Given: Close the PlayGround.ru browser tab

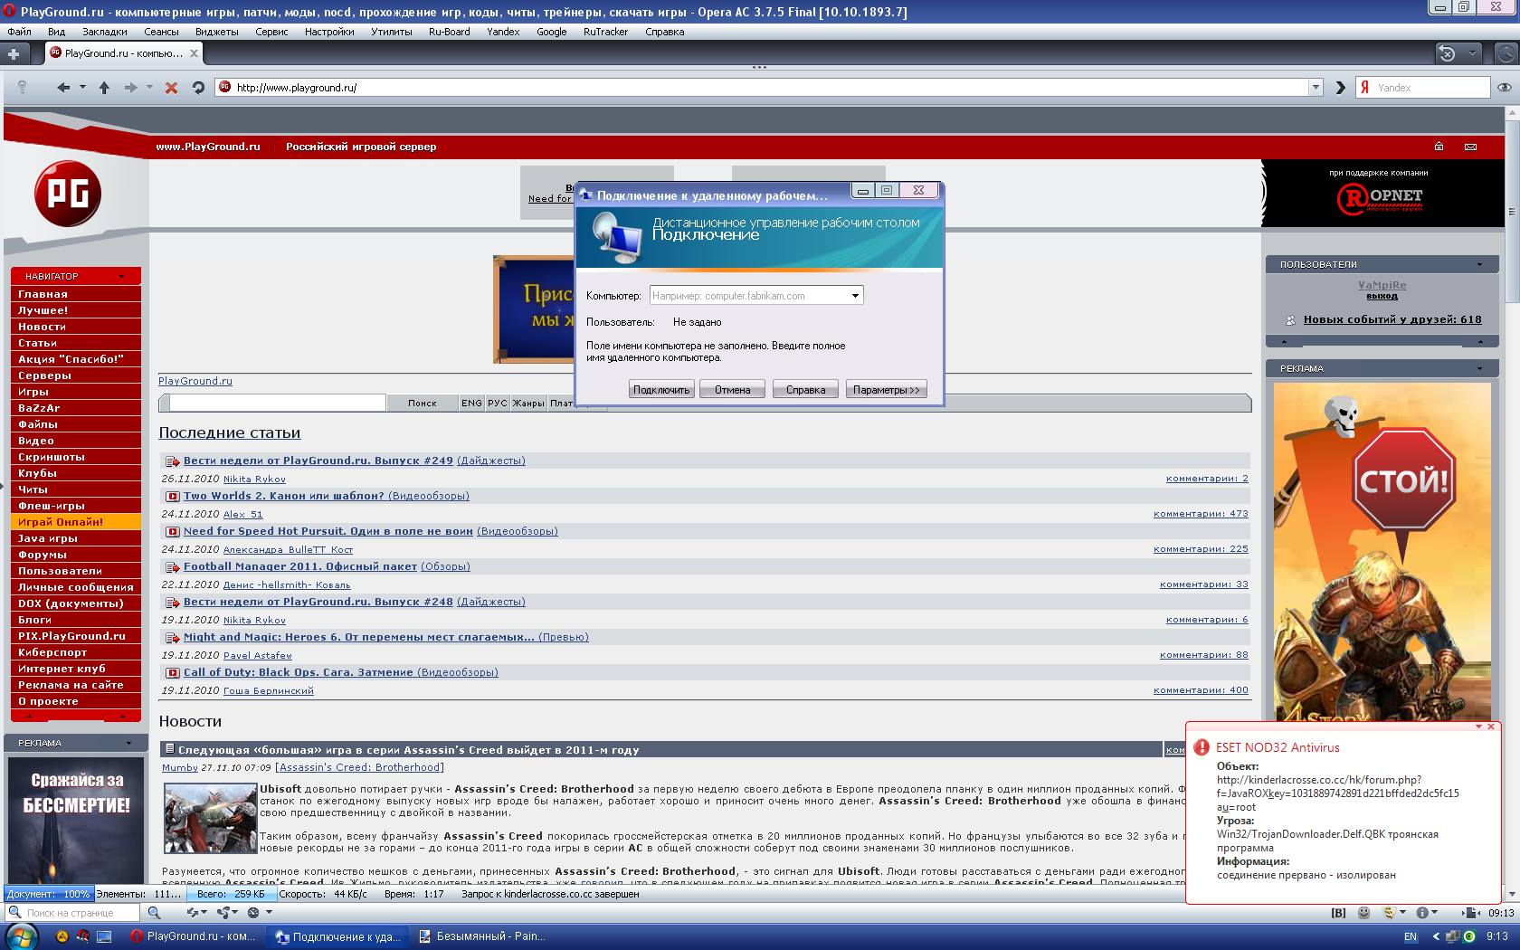Looking at the screenshot, I should 194,53.
